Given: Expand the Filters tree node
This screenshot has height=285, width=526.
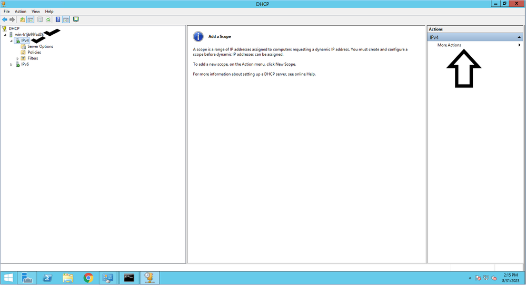Looking at the screenshot, I should (17, 58).
